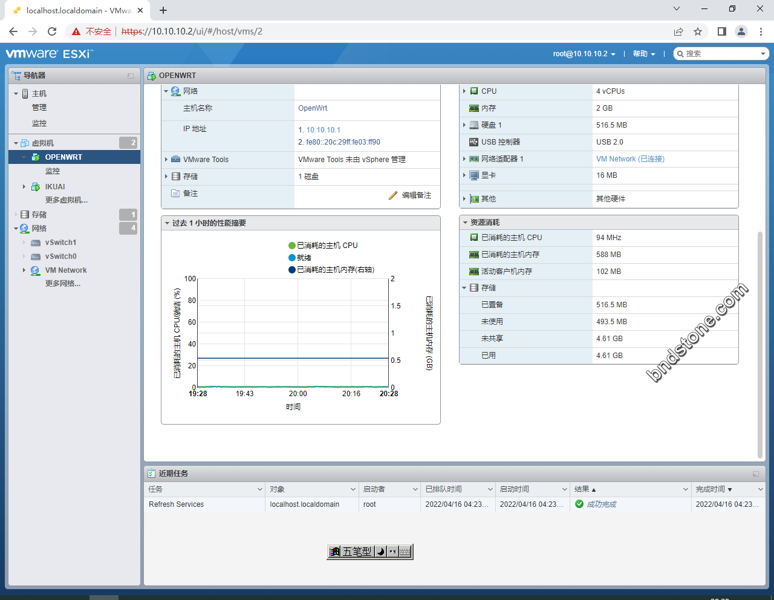Expand the CPU hardware row
This screenshot has height=600, width=774.
tap(464, 91)
